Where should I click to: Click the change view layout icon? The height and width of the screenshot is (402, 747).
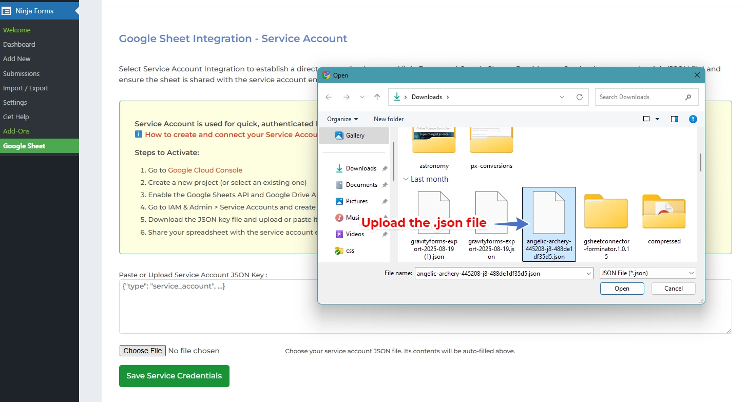click(645, 119)
